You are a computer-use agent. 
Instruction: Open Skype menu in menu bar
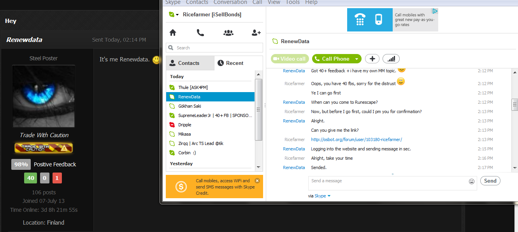click(x=173, y=2)
